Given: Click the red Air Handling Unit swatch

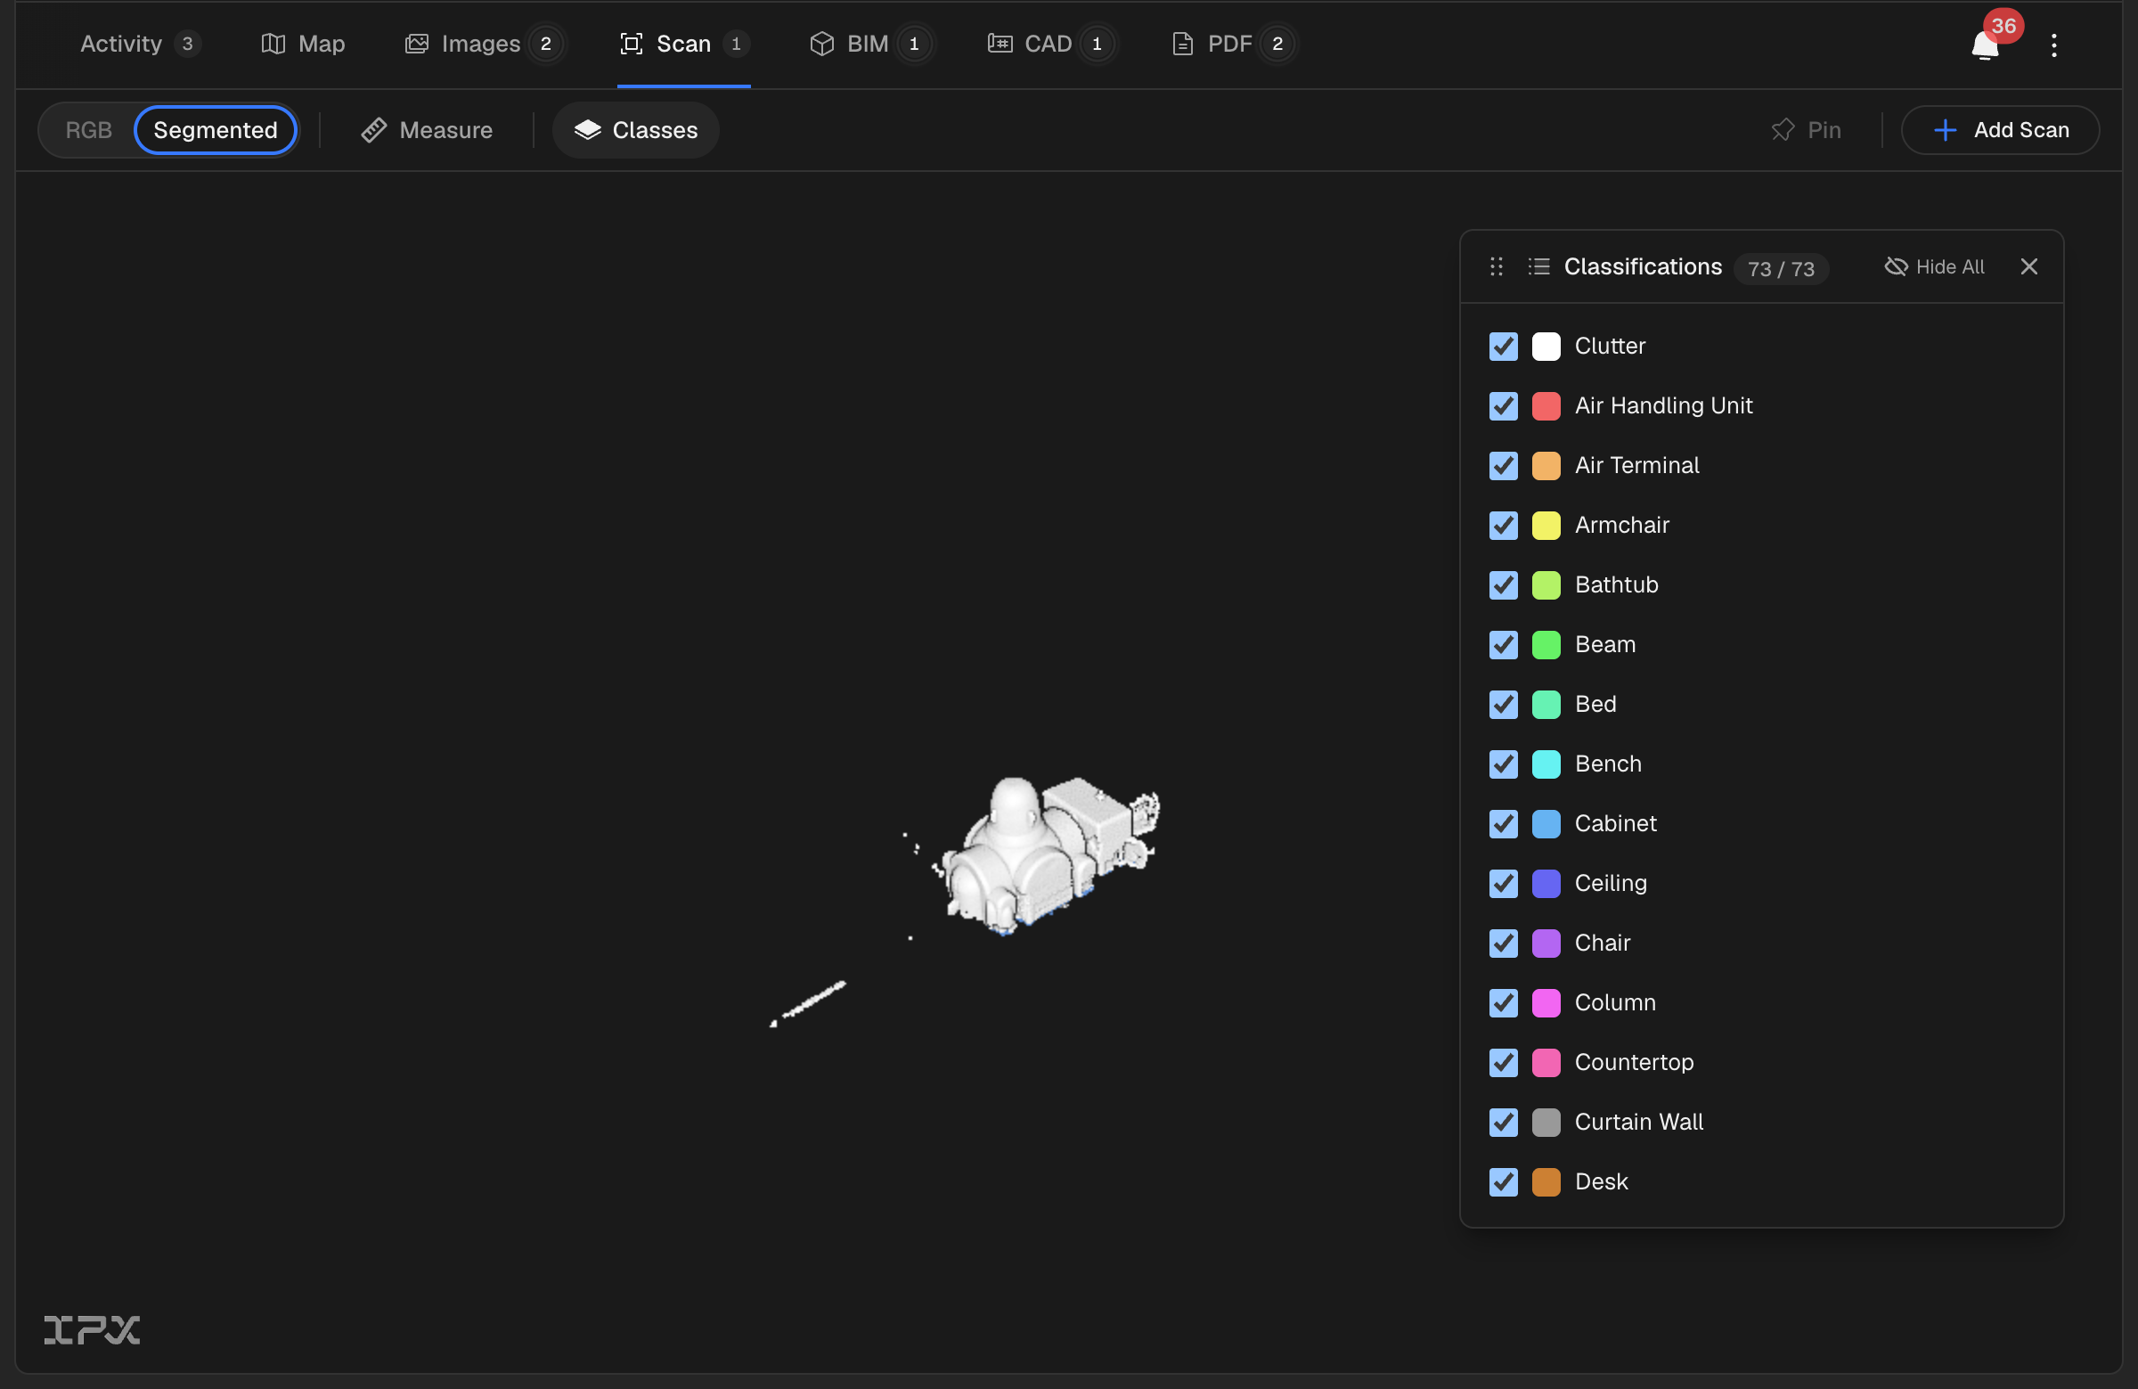Looking at the screenshot, I should (x=1546, y=406).
